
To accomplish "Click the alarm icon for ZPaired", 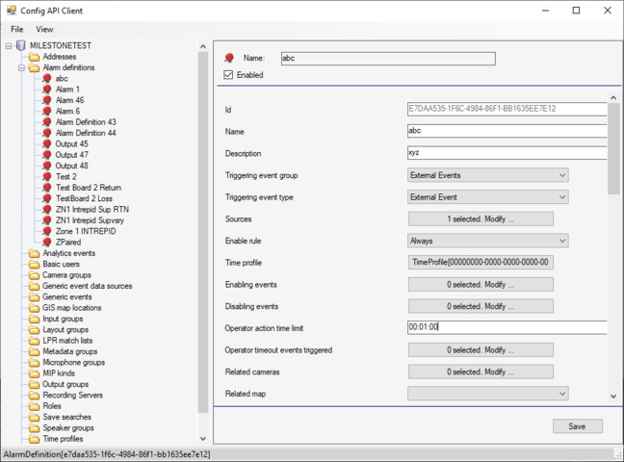I will (x=46, y=243).
